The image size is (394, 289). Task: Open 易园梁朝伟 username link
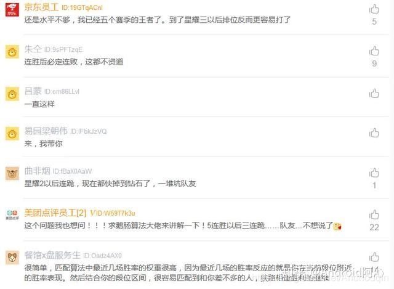coord(46,131)
